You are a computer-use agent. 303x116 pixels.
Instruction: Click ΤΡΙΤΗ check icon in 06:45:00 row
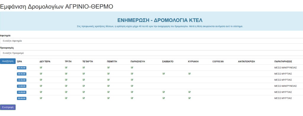pos(66,74)
